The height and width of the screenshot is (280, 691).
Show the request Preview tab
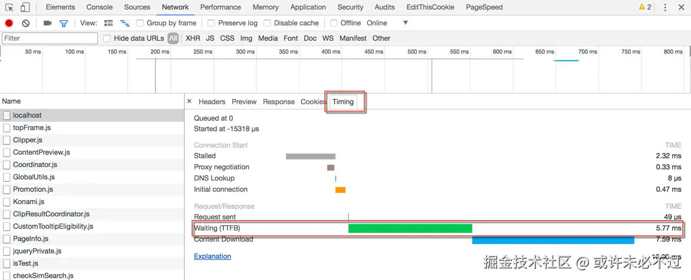point(244,102)
